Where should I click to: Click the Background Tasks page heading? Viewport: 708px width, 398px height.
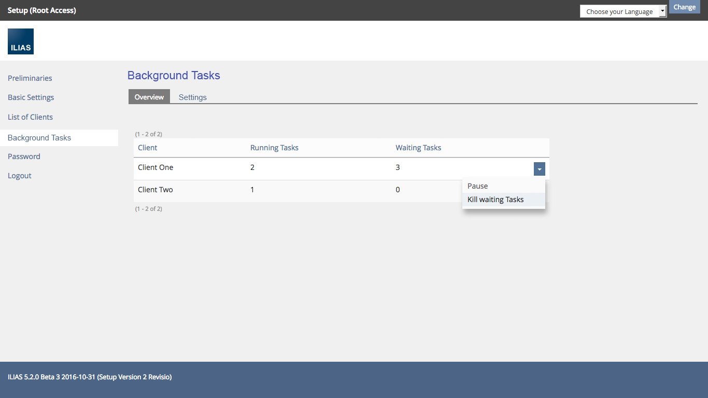pyautogui.click(x=174, y=76)
